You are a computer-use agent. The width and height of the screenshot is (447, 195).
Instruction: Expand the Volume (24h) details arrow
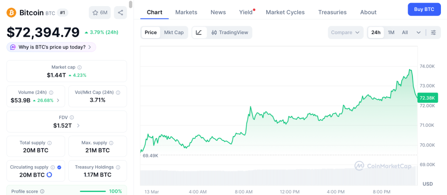point(58,100)
